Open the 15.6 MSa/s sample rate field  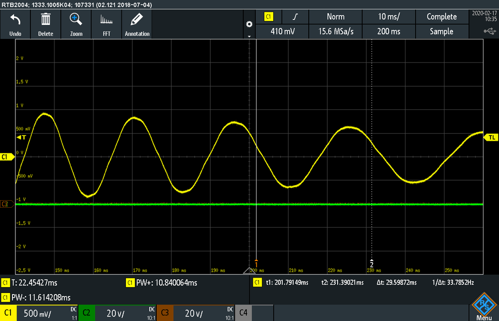pyautogui.click(x=336, y=31)
